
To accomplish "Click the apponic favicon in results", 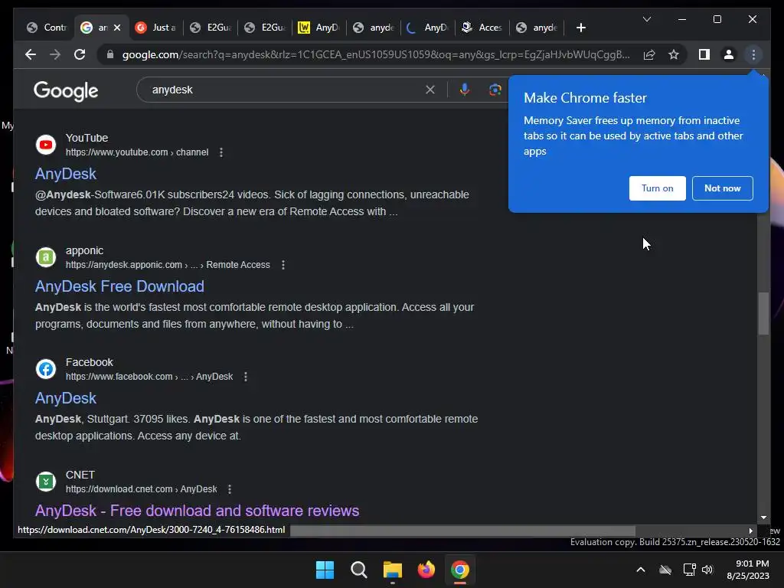I will (46, 257).
